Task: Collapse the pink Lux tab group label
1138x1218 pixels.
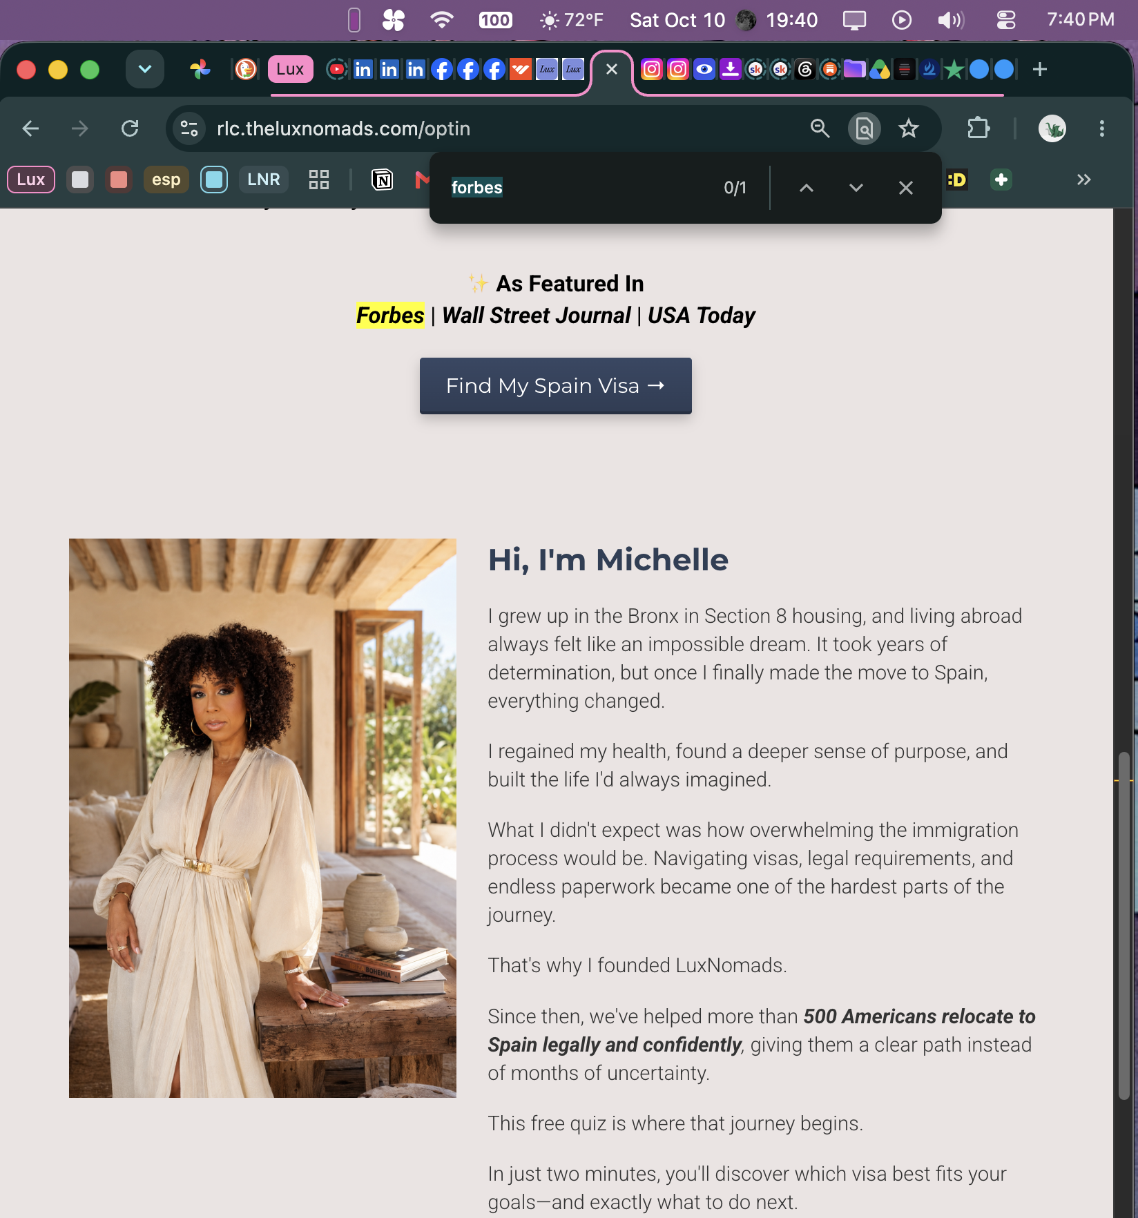Action: pyautogui.click(x=290, y=69)
